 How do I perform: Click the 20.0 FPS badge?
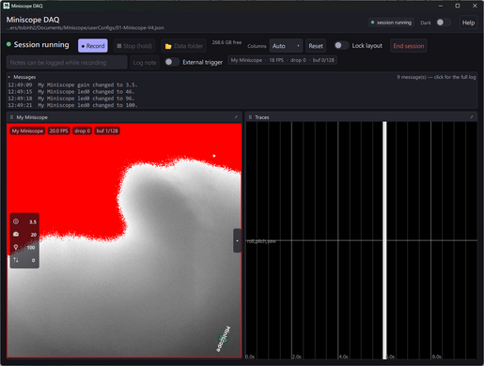pyautogui.click(x=58, y=130)
